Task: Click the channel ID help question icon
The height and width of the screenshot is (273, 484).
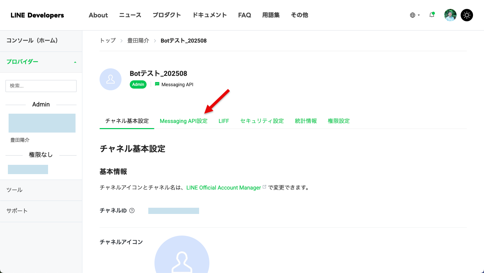Action: (132, 211)
